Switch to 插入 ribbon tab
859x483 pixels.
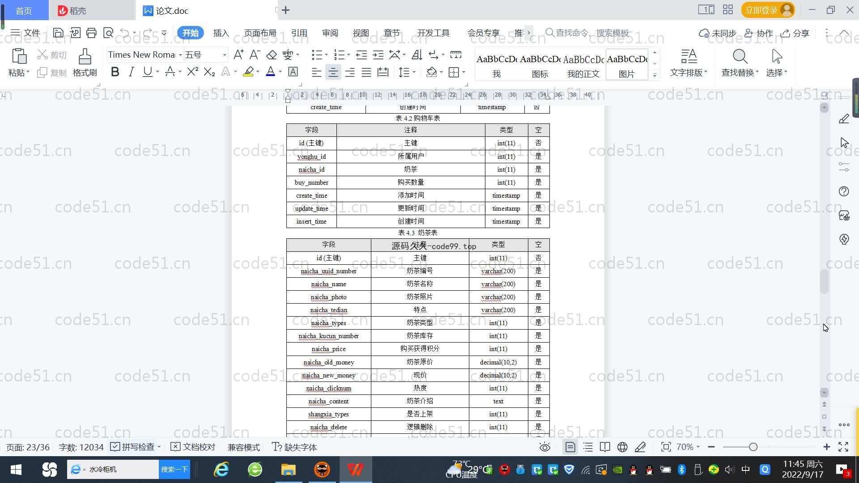click(221, 33)
